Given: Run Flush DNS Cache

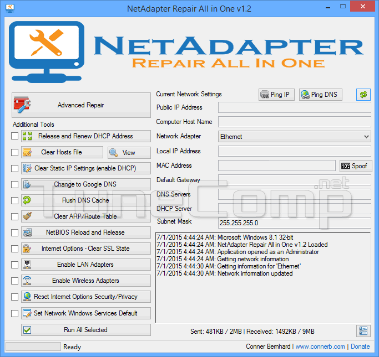Looking at the screenshot, I should point(85,200).
